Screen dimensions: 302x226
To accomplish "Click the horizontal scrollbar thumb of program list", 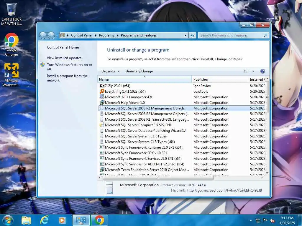I will tap(158, 178).
